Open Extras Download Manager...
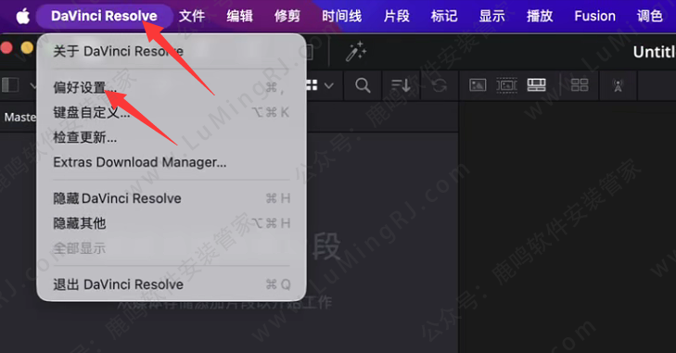This screenshot has width=676, height=353. (172, 162)
